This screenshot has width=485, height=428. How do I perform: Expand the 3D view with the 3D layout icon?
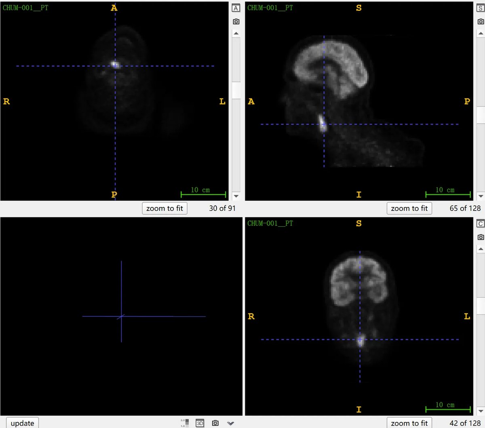click(200, 423)
